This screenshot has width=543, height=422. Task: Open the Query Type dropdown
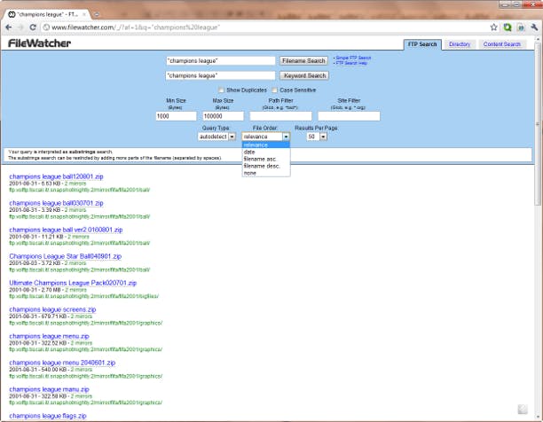point(216,137)
